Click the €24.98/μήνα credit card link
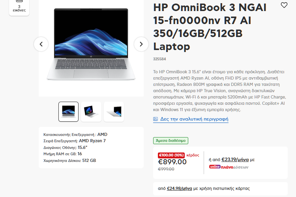The width and height of the screenshot is (296, 197). pos(179,188)
